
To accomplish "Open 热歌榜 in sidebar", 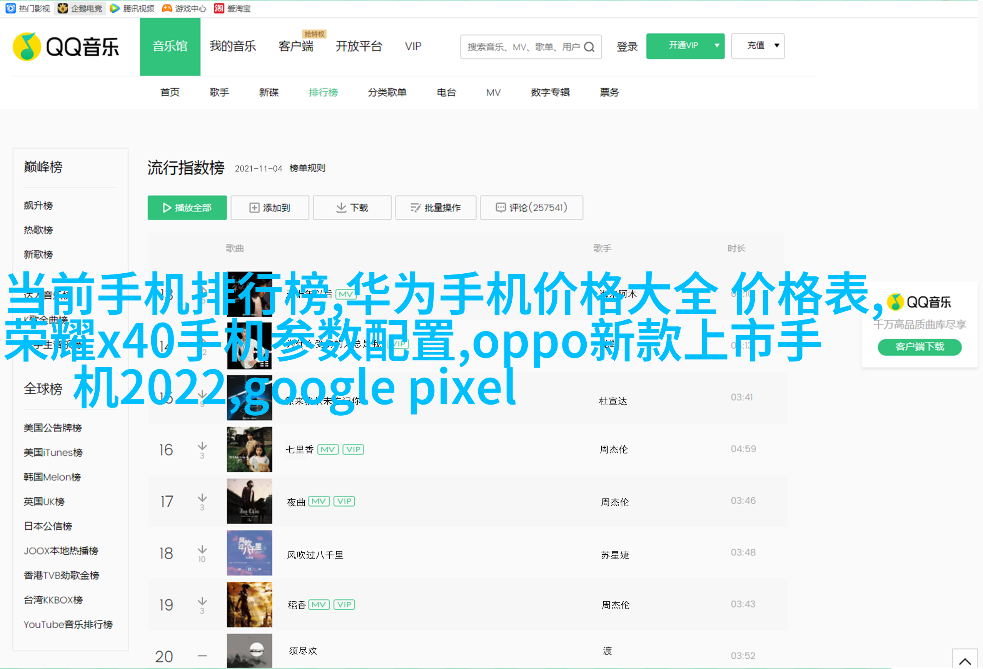I will coord(38,230).
